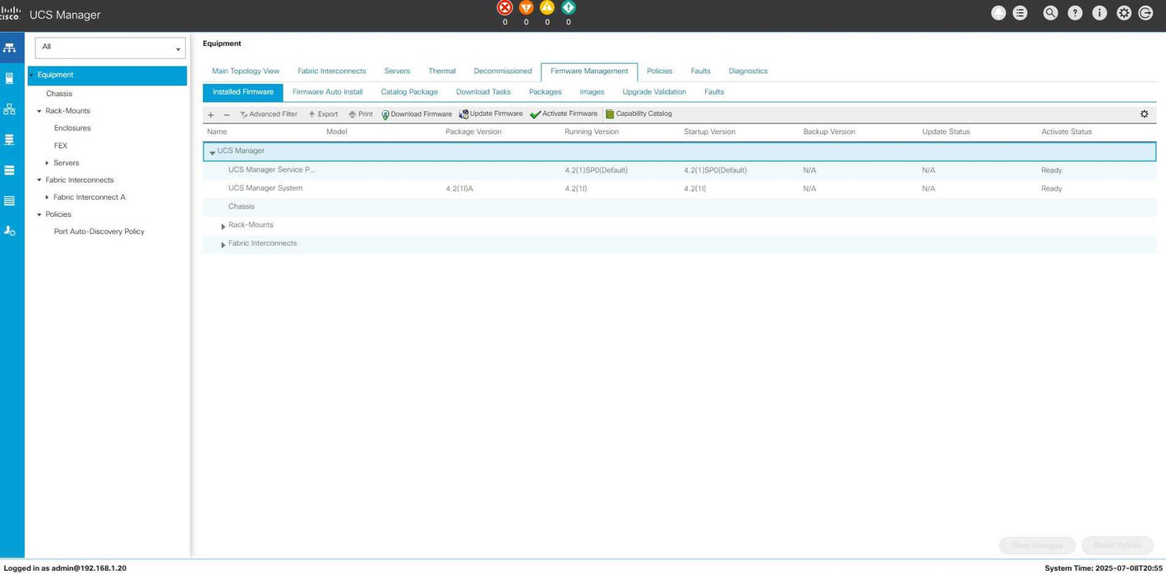Click the Cisco logo

(x=10, y=13)
